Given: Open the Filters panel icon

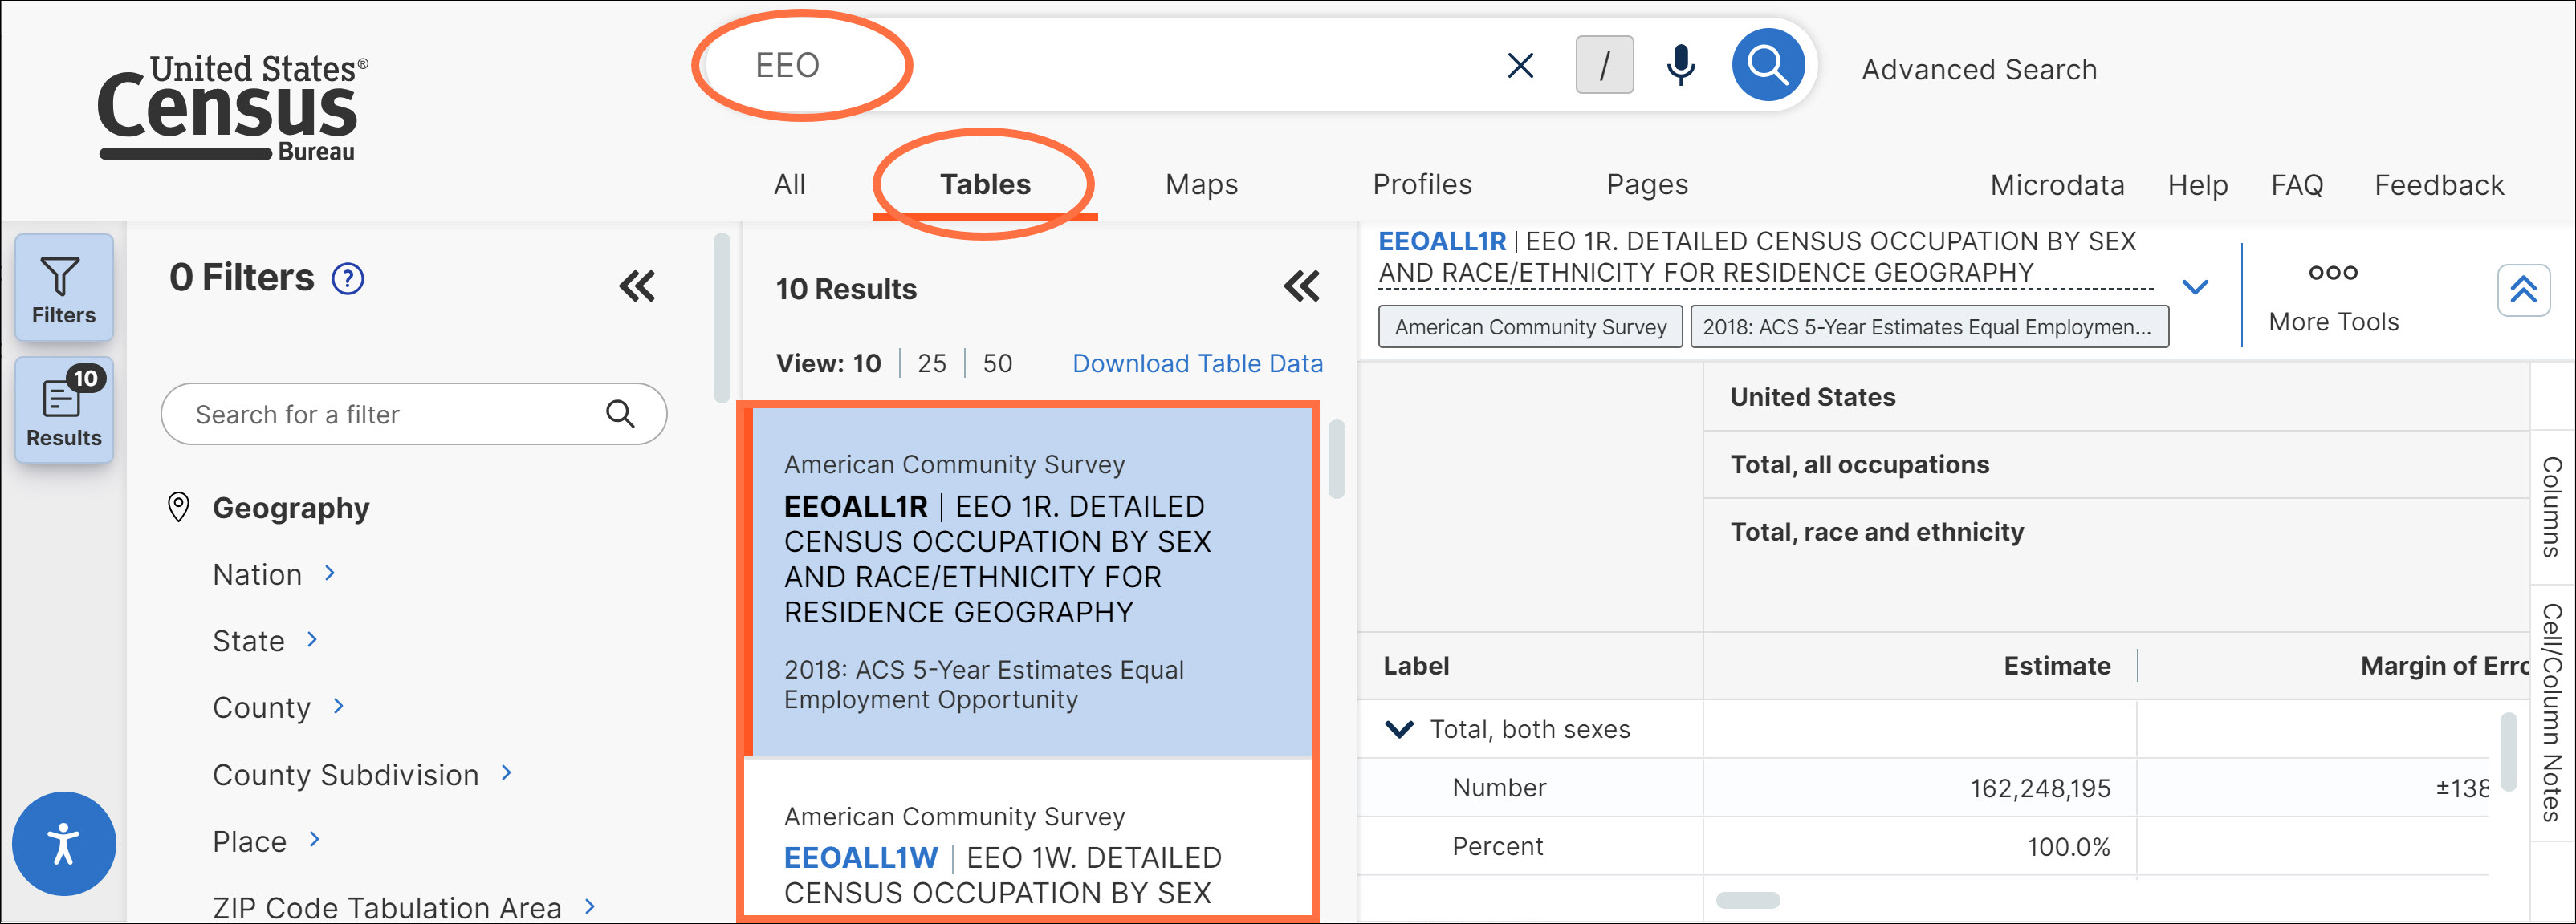Looking at the screenshot, I should tap(63, 286).
